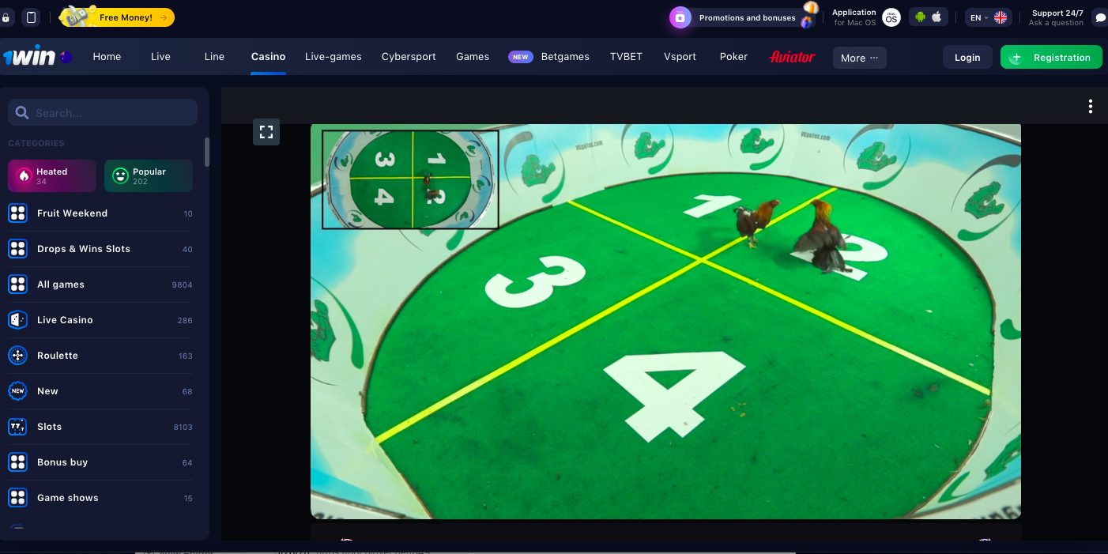
Task: Click the Popular smiley icon
Action: tap(120, 175)
